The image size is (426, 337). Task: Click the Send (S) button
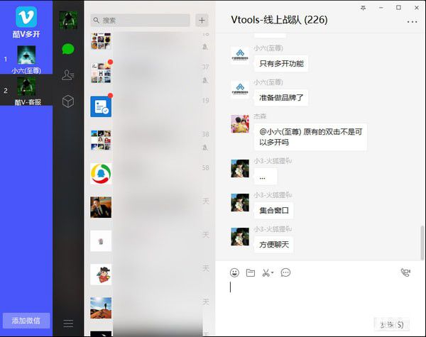[x=391, y=324]
